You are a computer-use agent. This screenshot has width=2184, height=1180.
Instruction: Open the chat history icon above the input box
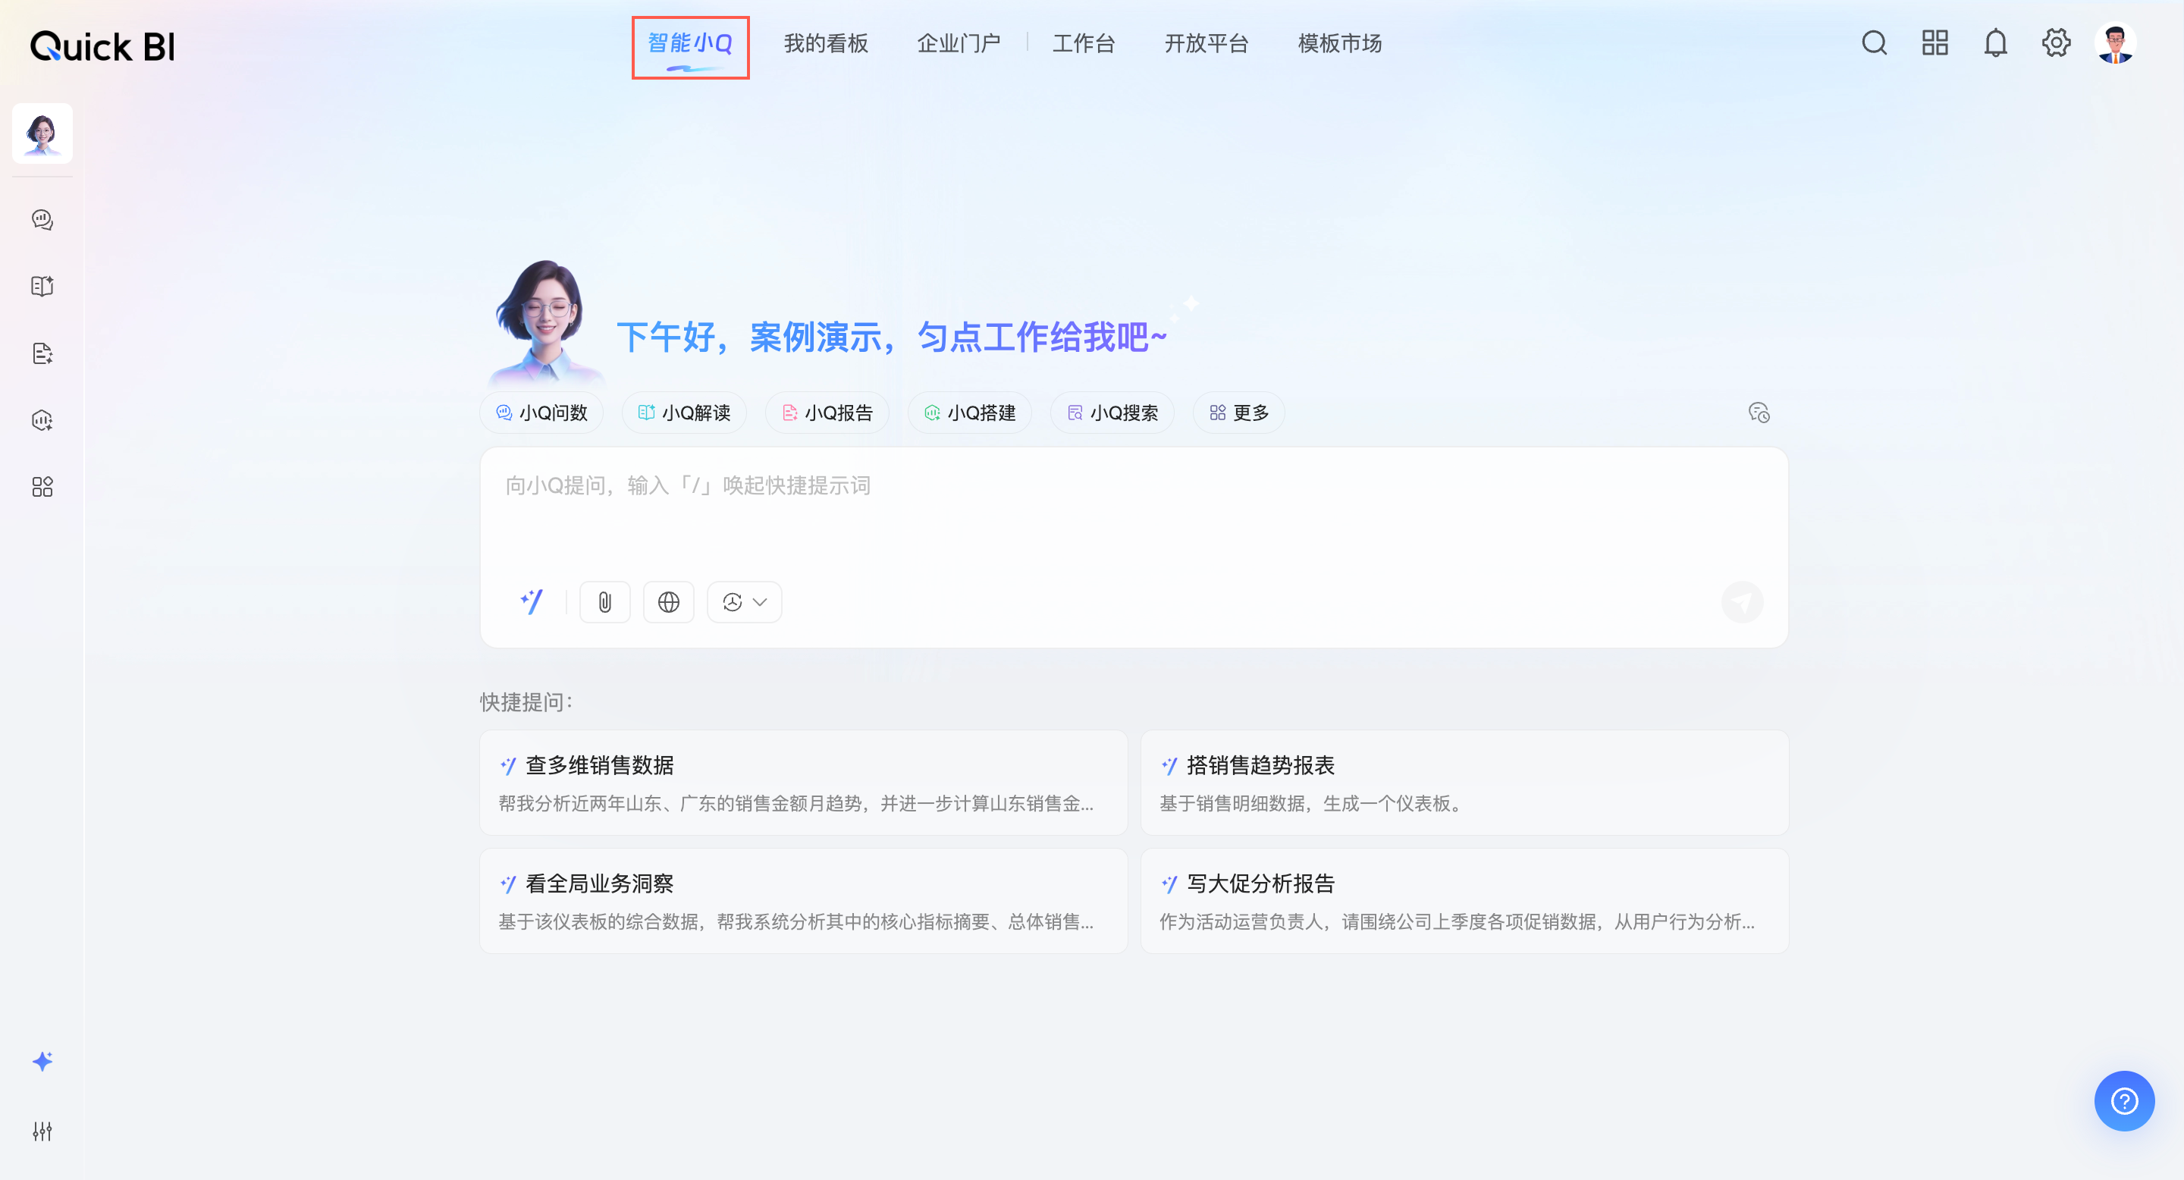point(1759,413)
